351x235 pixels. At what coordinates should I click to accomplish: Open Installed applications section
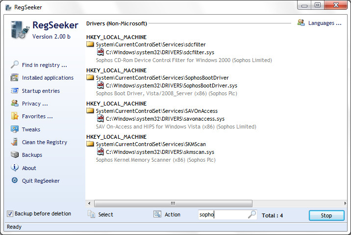click(48, 78)
